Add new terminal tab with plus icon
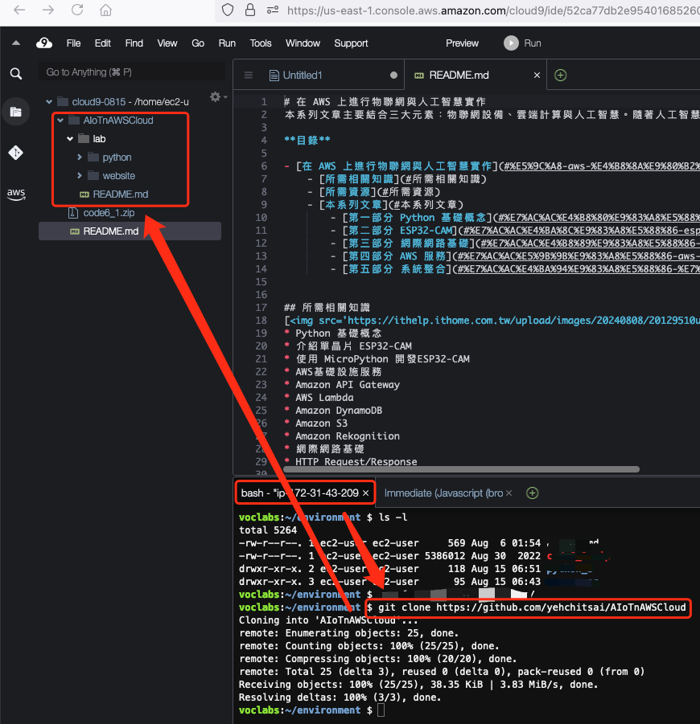700x724 pixels. (x=532, y=493)
